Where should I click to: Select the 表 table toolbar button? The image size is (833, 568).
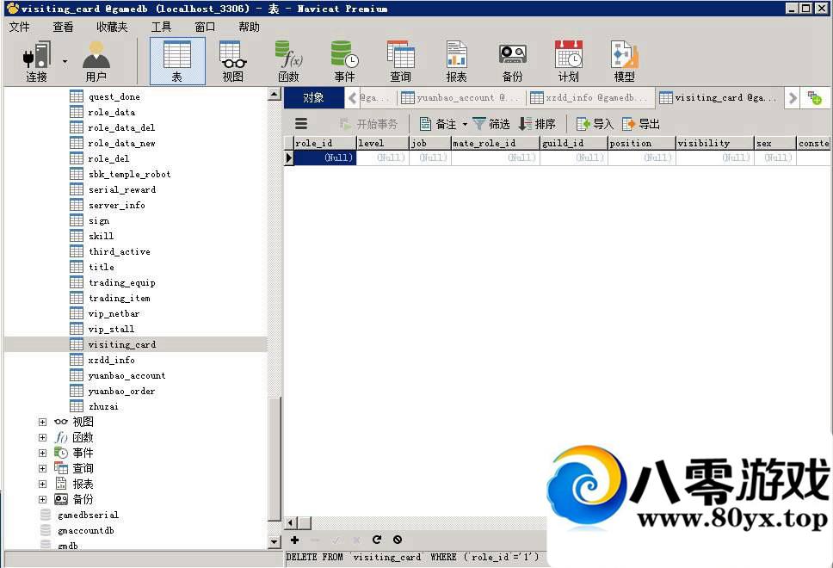point(177,61)
